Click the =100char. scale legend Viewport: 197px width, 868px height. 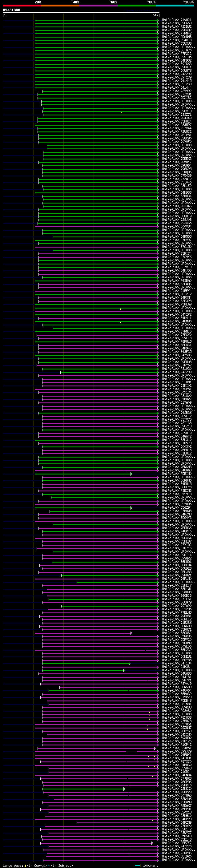pyautogui.click(x=146, y=866)
